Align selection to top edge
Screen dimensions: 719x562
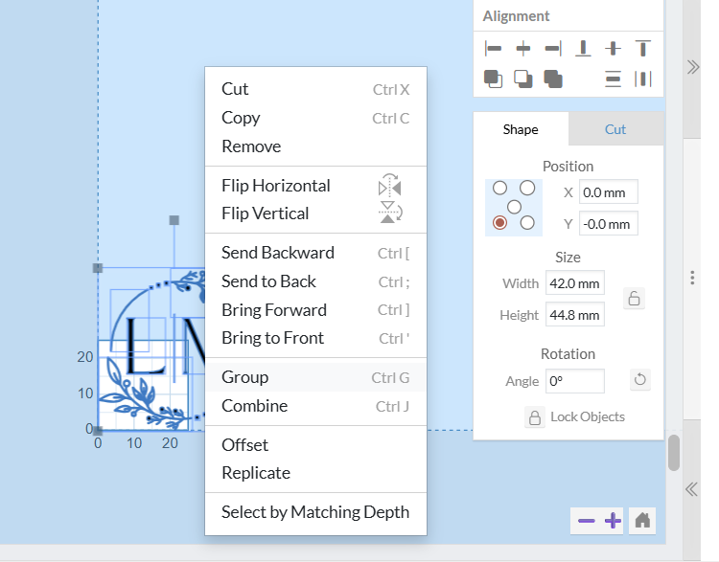pyautogui.click(x=643, y=48)
